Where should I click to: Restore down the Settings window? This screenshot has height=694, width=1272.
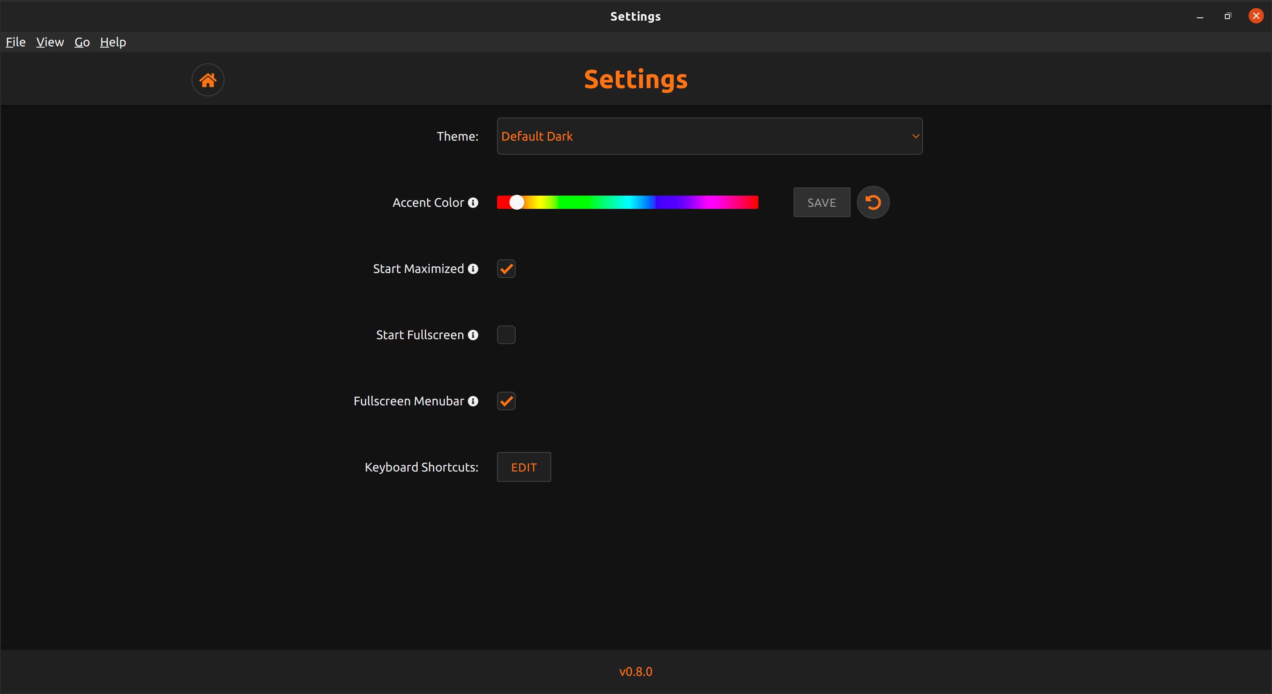click(1228, 16)
